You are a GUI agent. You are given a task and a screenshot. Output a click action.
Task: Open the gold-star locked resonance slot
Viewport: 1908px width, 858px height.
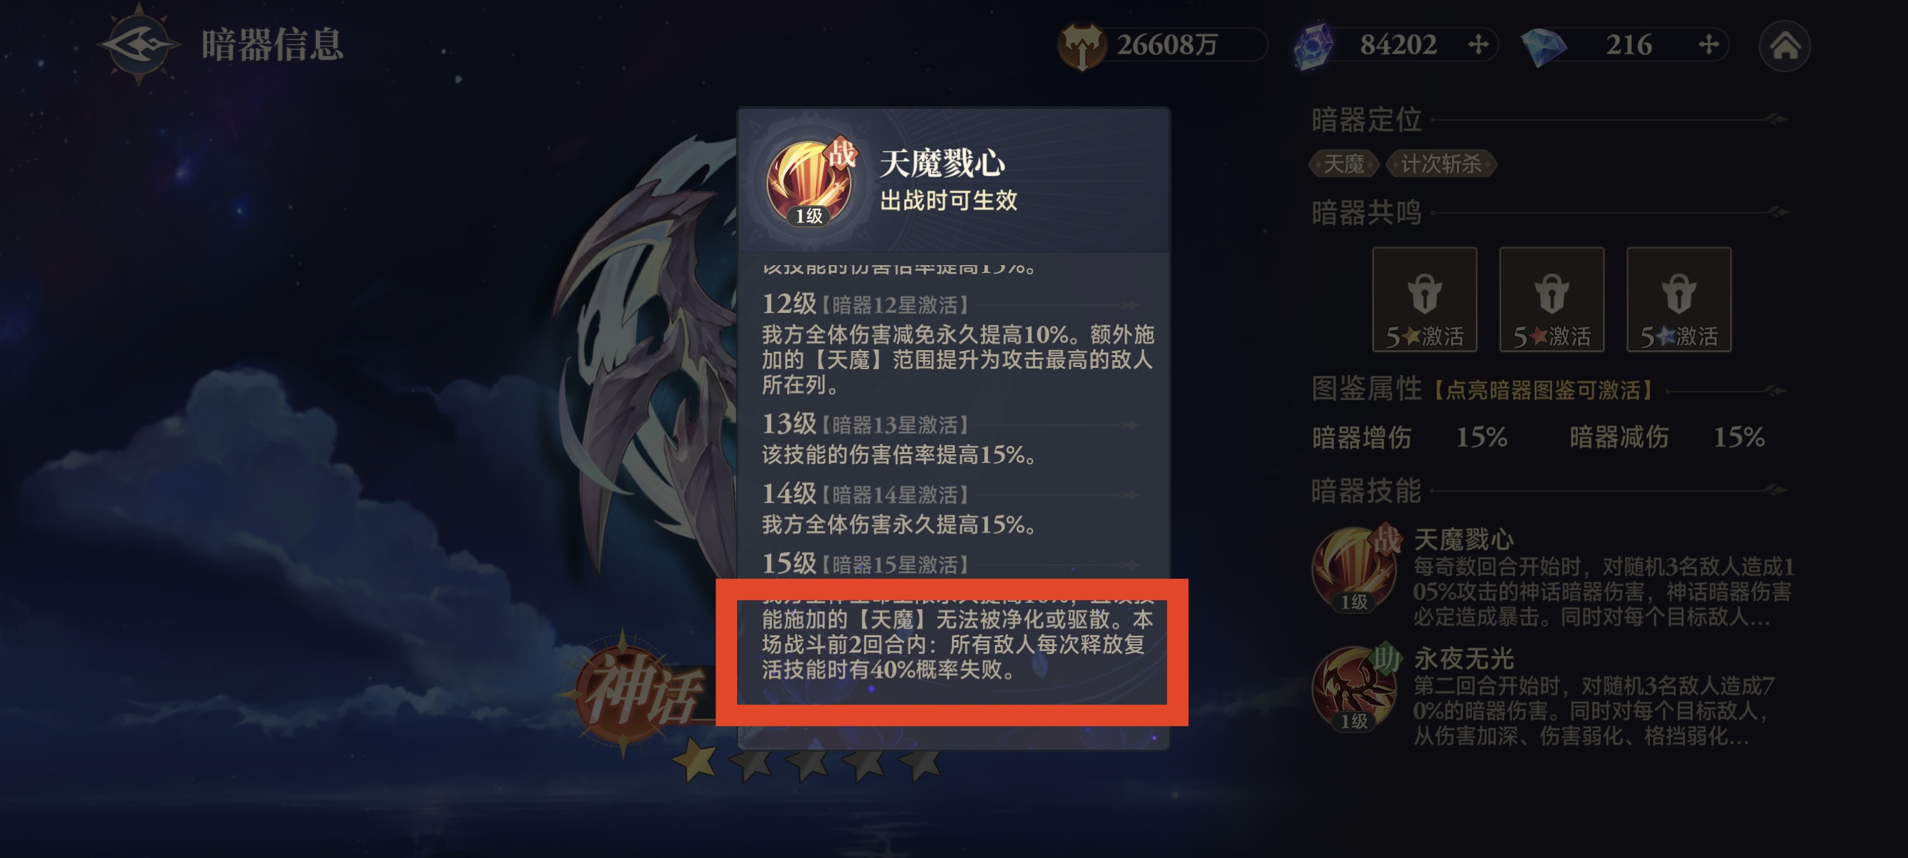coord(1423,299)
